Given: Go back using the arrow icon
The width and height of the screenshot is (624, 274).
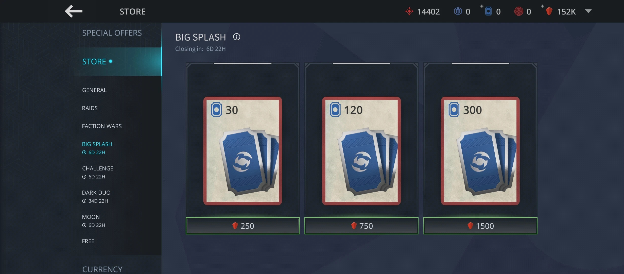Looking at the screenshot, I should click(x=74, y=11).
